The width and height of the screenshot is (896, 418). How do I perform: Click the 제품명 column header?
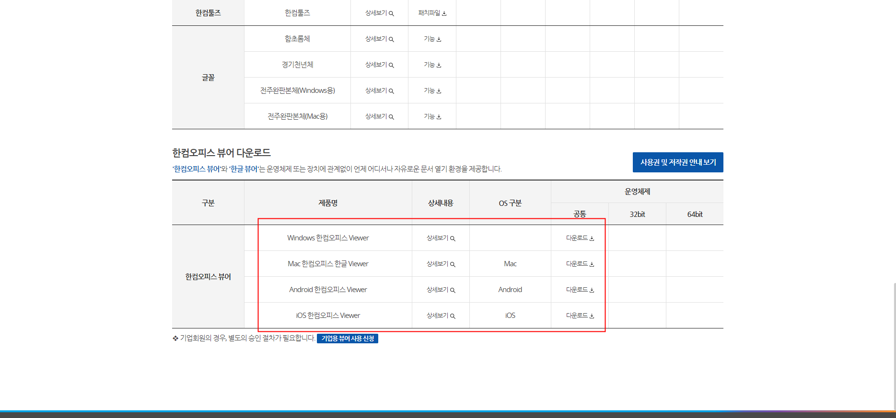coord(328,203)
